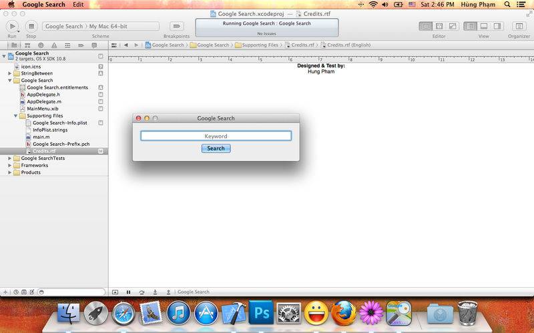The height and width of the screenshot is (333, 534).
Task: Open the Organizer window
Action: 519,26
